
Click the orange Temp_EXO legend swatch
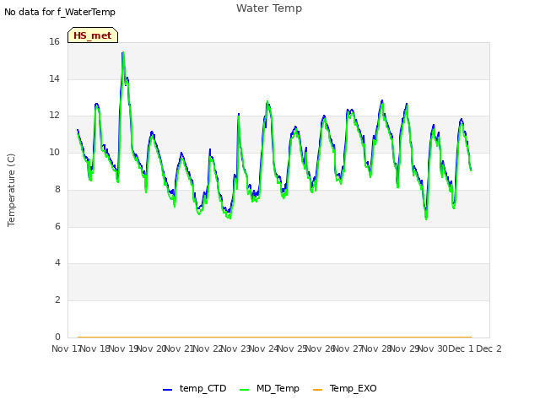pyautogui.click(x=317, y=390)
